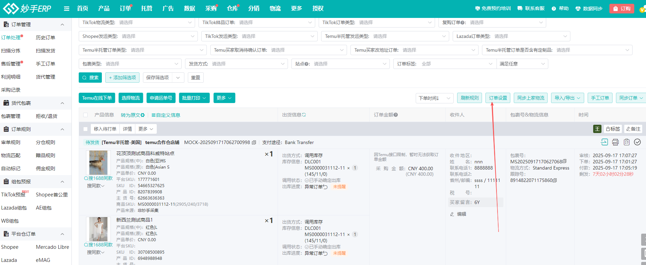Click the search magnifier 搜索 button
This screenshot has width=646, height=265.
[90, 78]
